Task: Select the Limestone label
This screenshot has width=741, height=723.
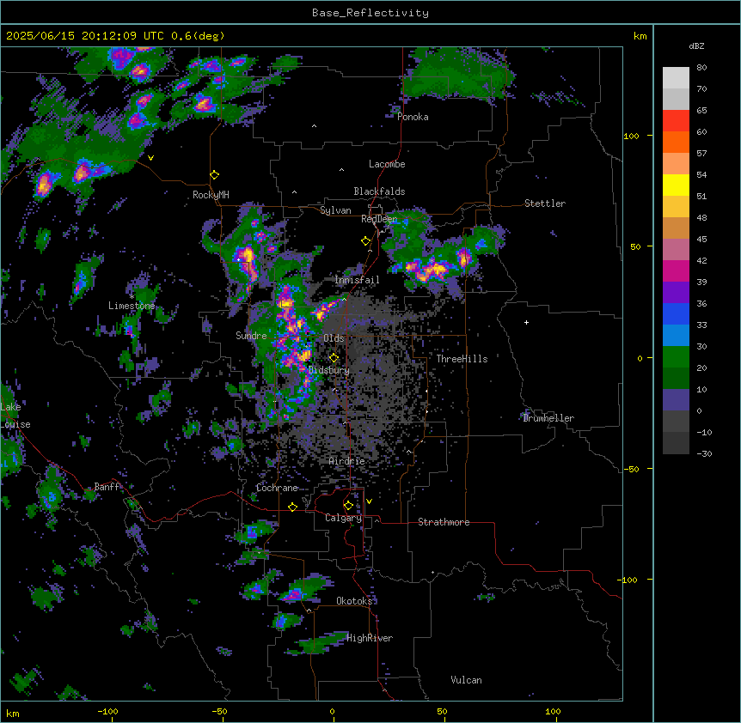Action: 132,306
